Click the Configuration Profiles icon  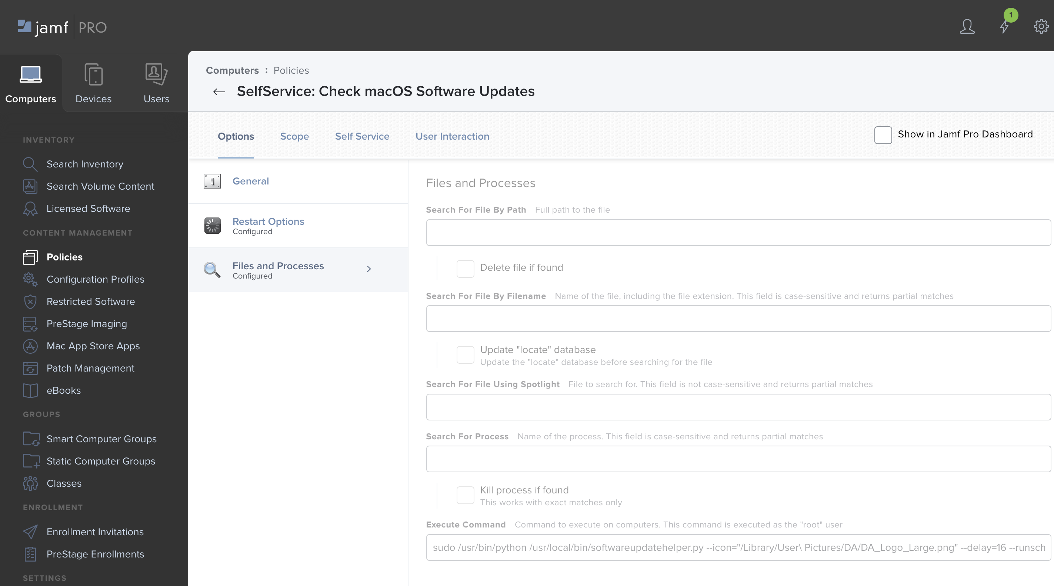tap(30, 279)
